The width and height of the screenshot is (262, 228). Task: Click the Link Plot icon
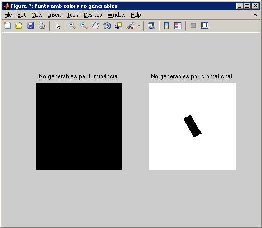pyautogui.click(x=151, y=26)
